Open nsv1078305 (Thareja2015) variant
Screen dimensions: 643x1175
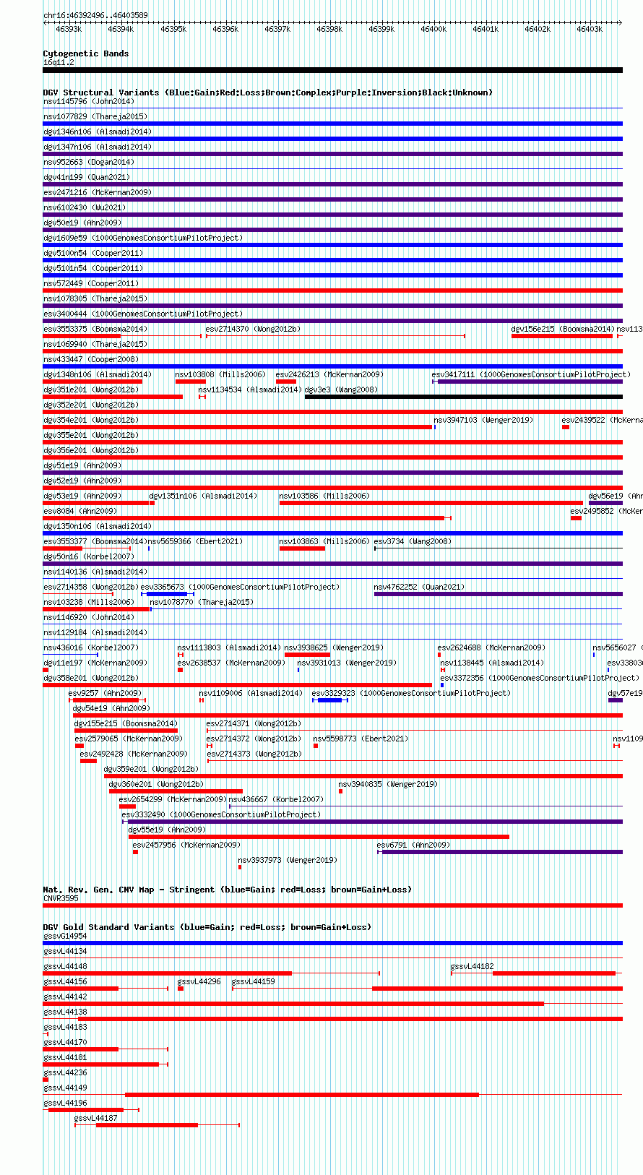click(x=95, y=298)
